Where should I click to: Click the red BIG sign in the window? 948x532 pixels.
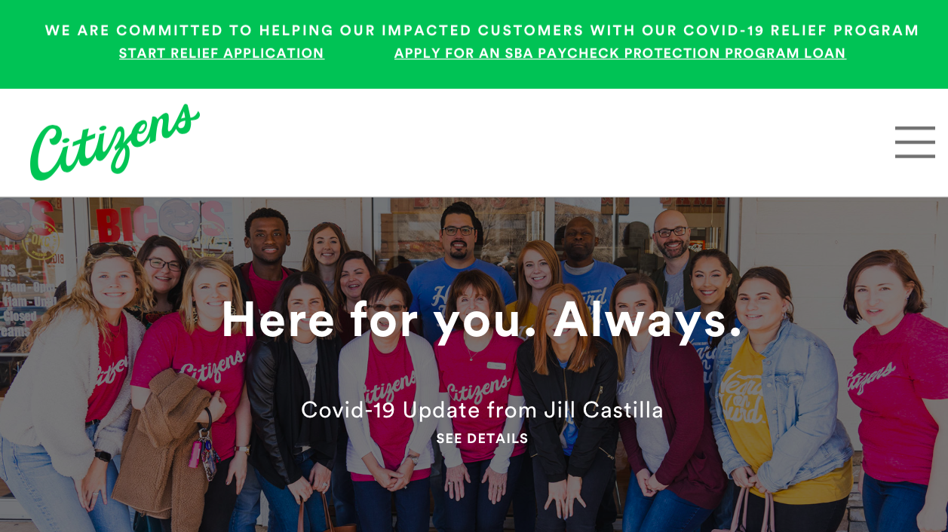tap(125, 224)
